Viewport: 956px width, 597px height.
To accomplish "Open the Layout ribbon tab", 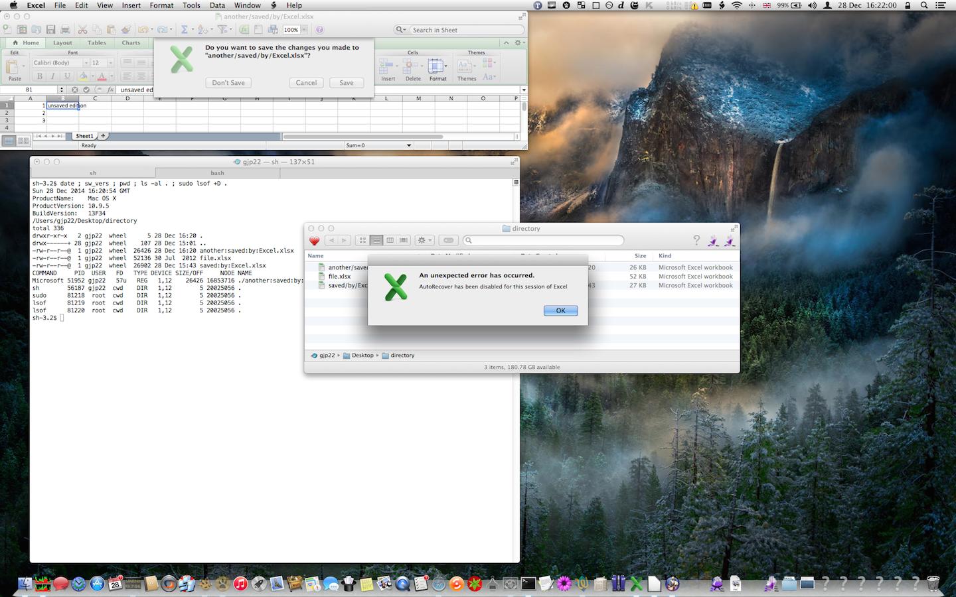I will [62, 42].
